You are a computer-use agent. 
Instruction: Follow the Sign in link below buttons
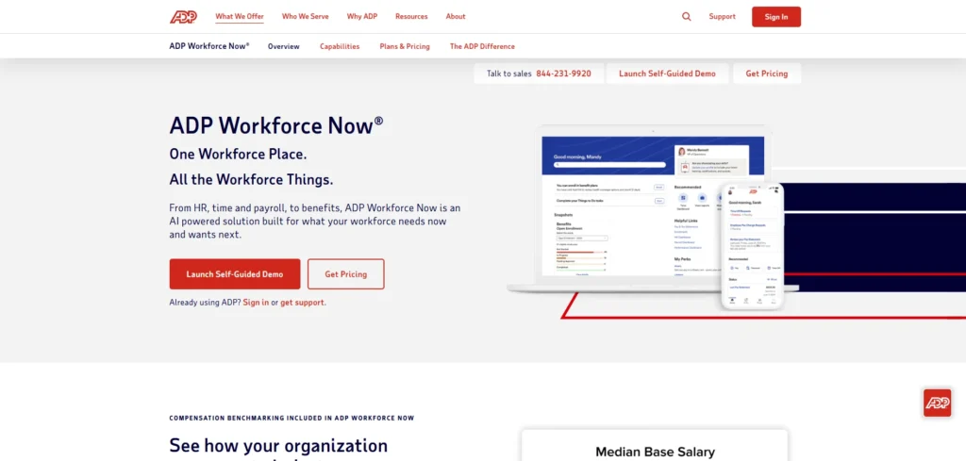click(256, 303)
